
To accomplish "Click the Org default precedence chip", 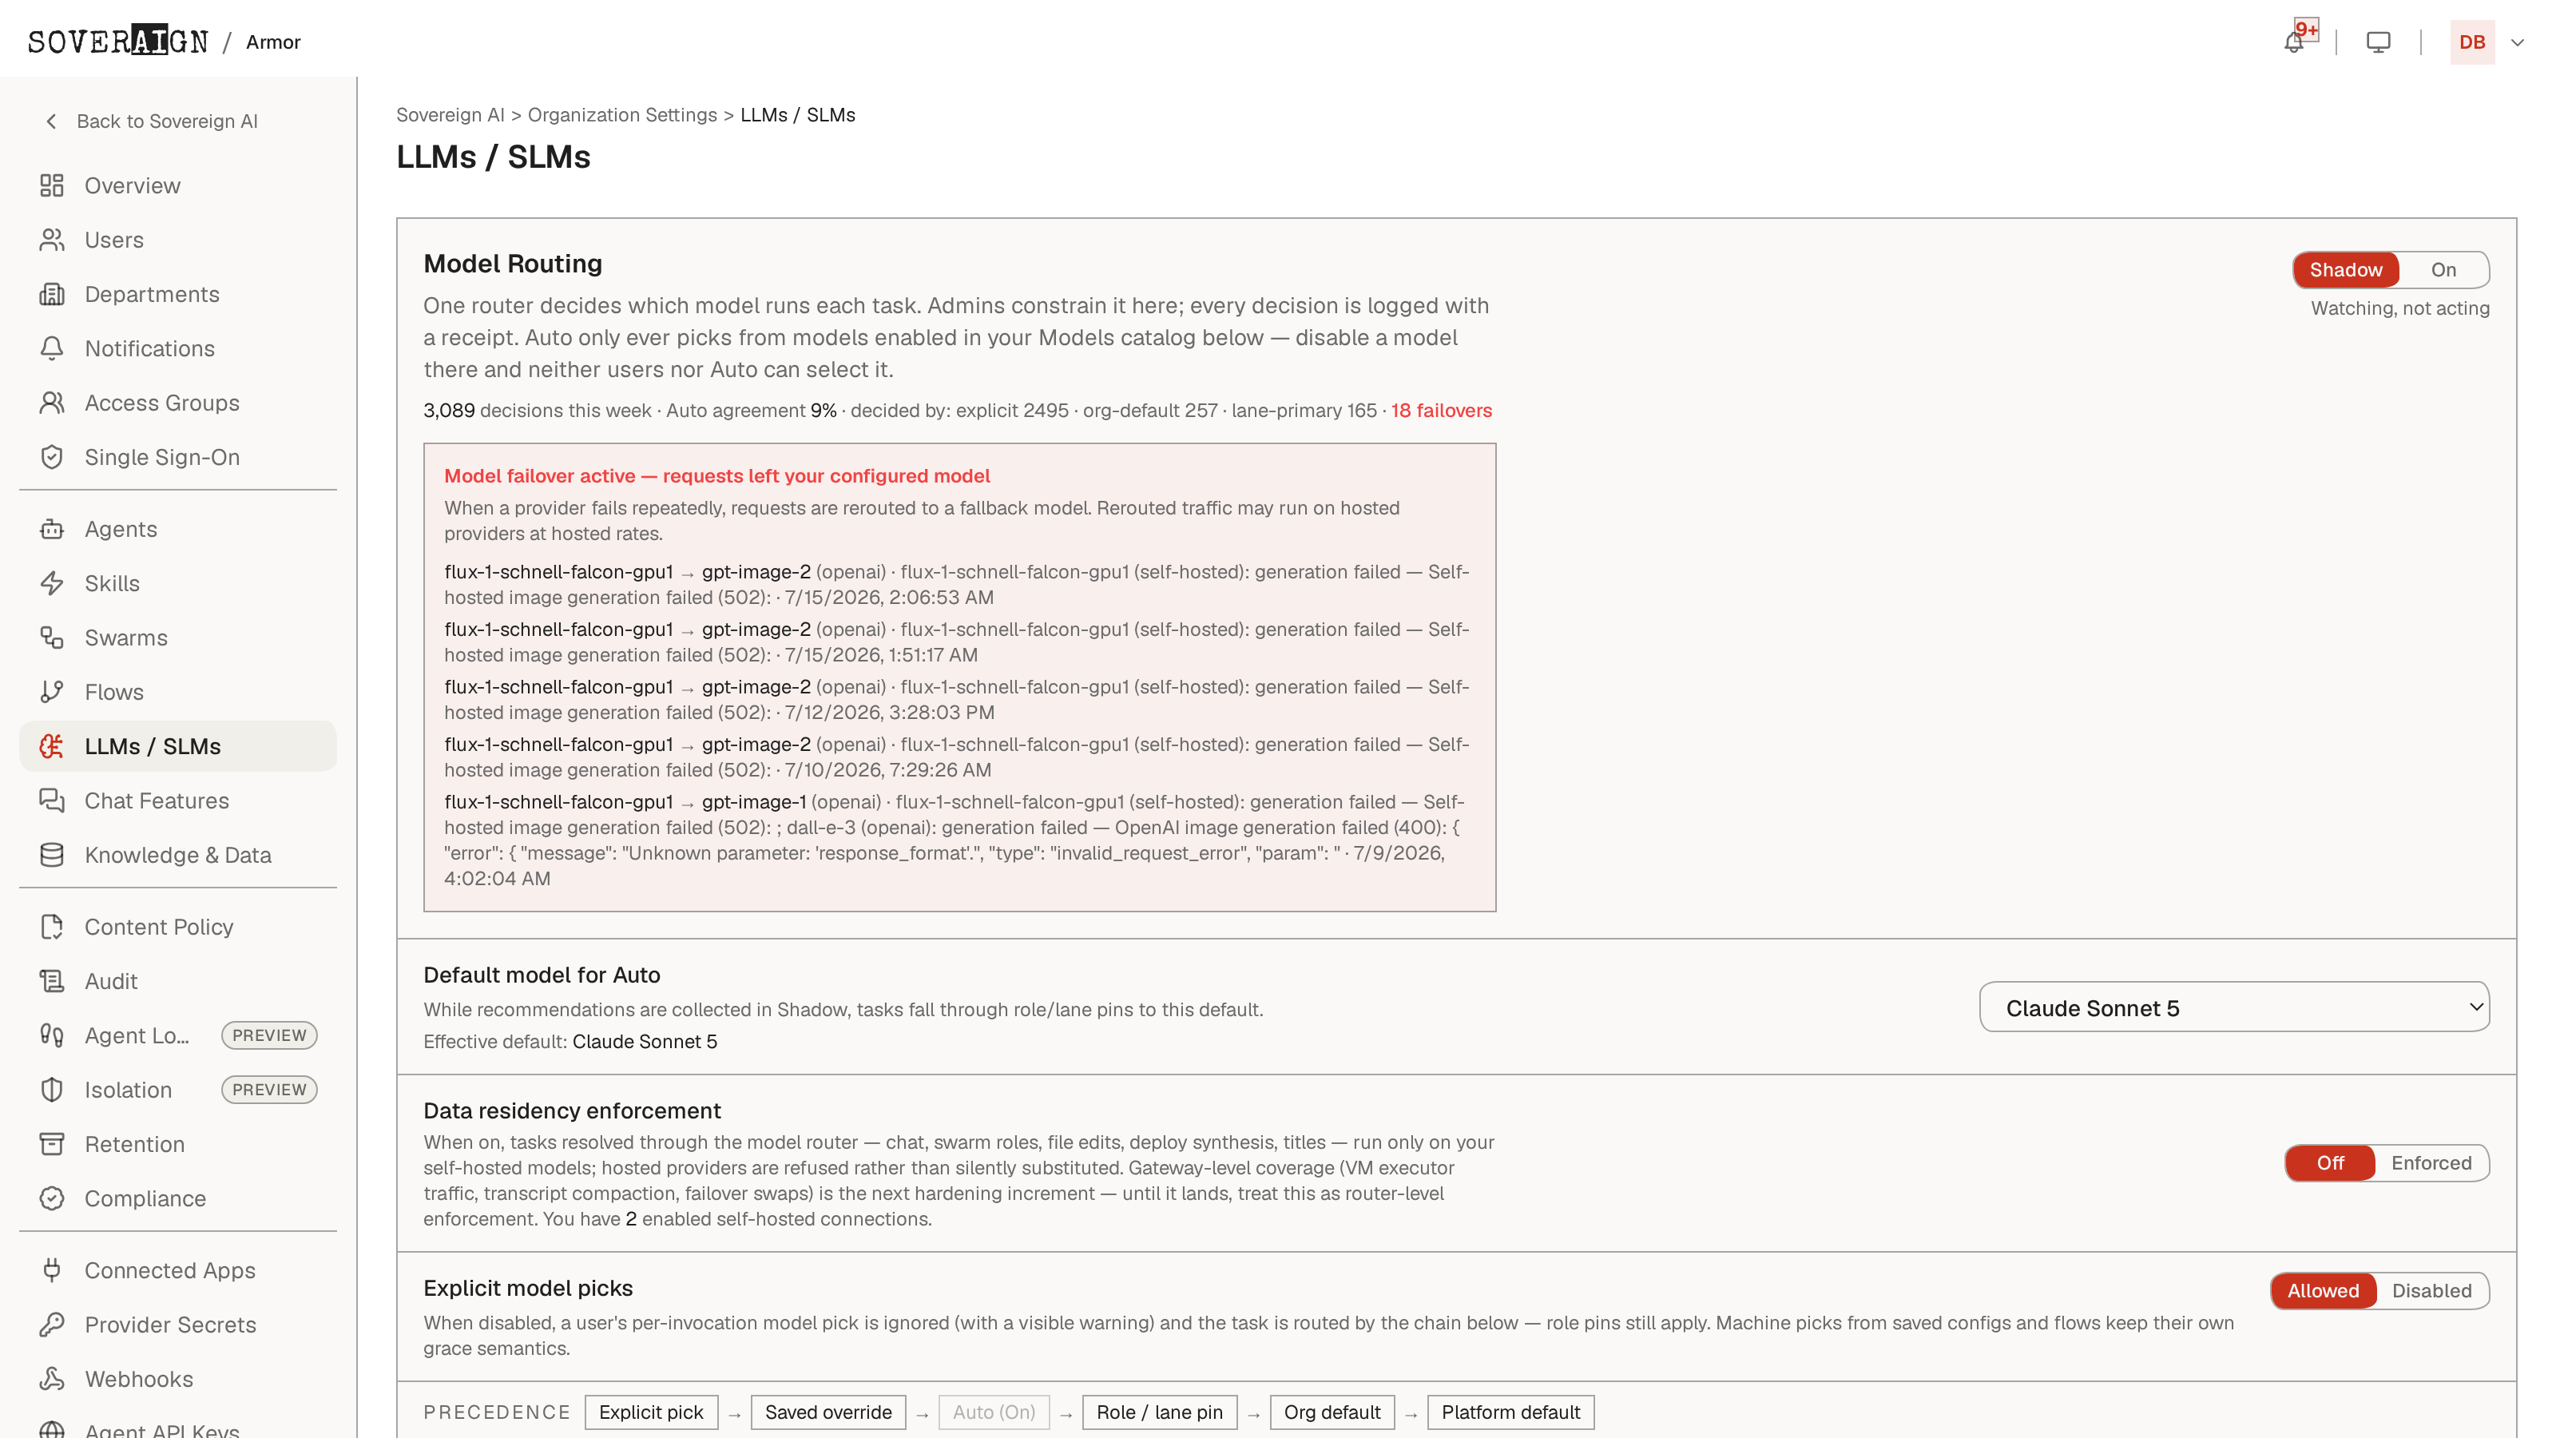I will tap(1332, 1412).
